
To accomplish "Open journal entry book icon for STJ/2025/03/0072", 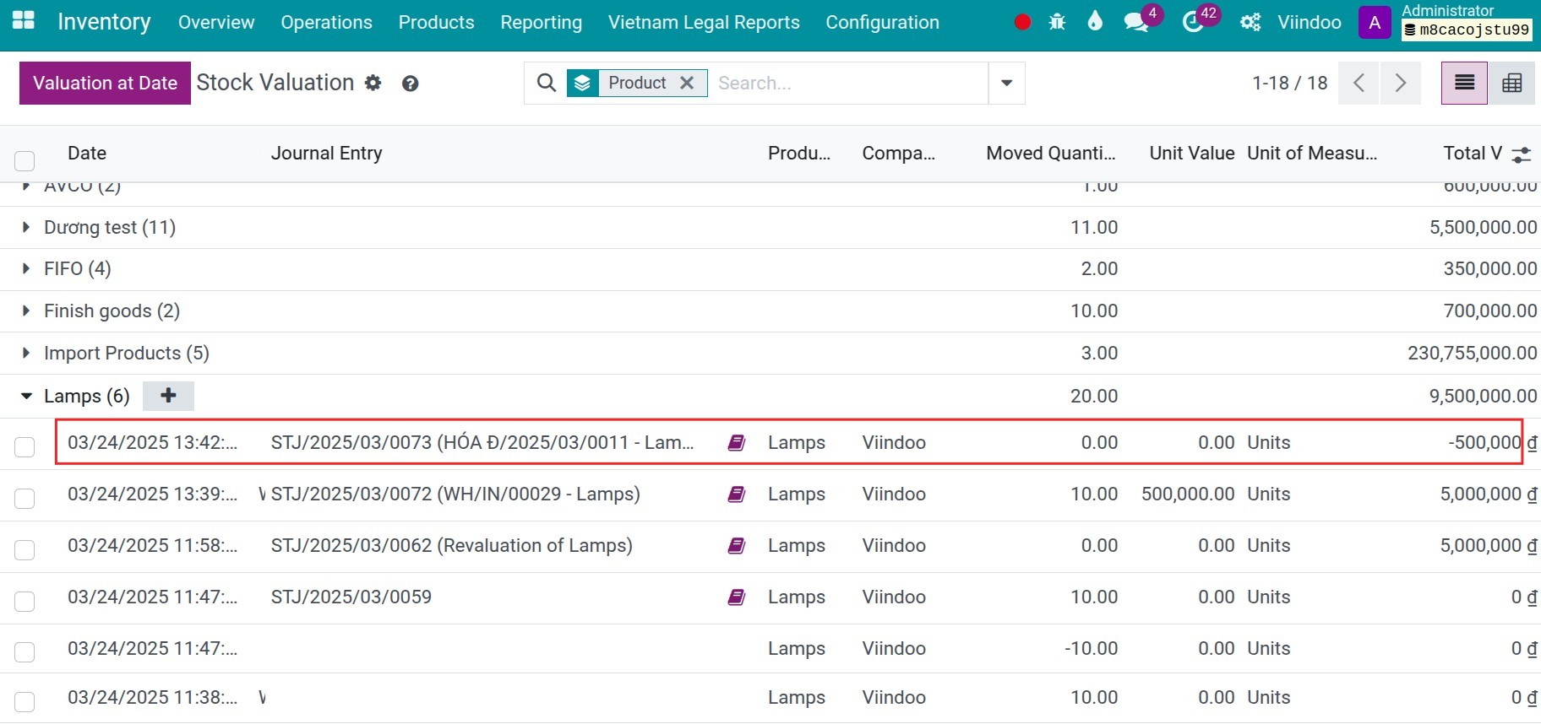I will (737, 494).
